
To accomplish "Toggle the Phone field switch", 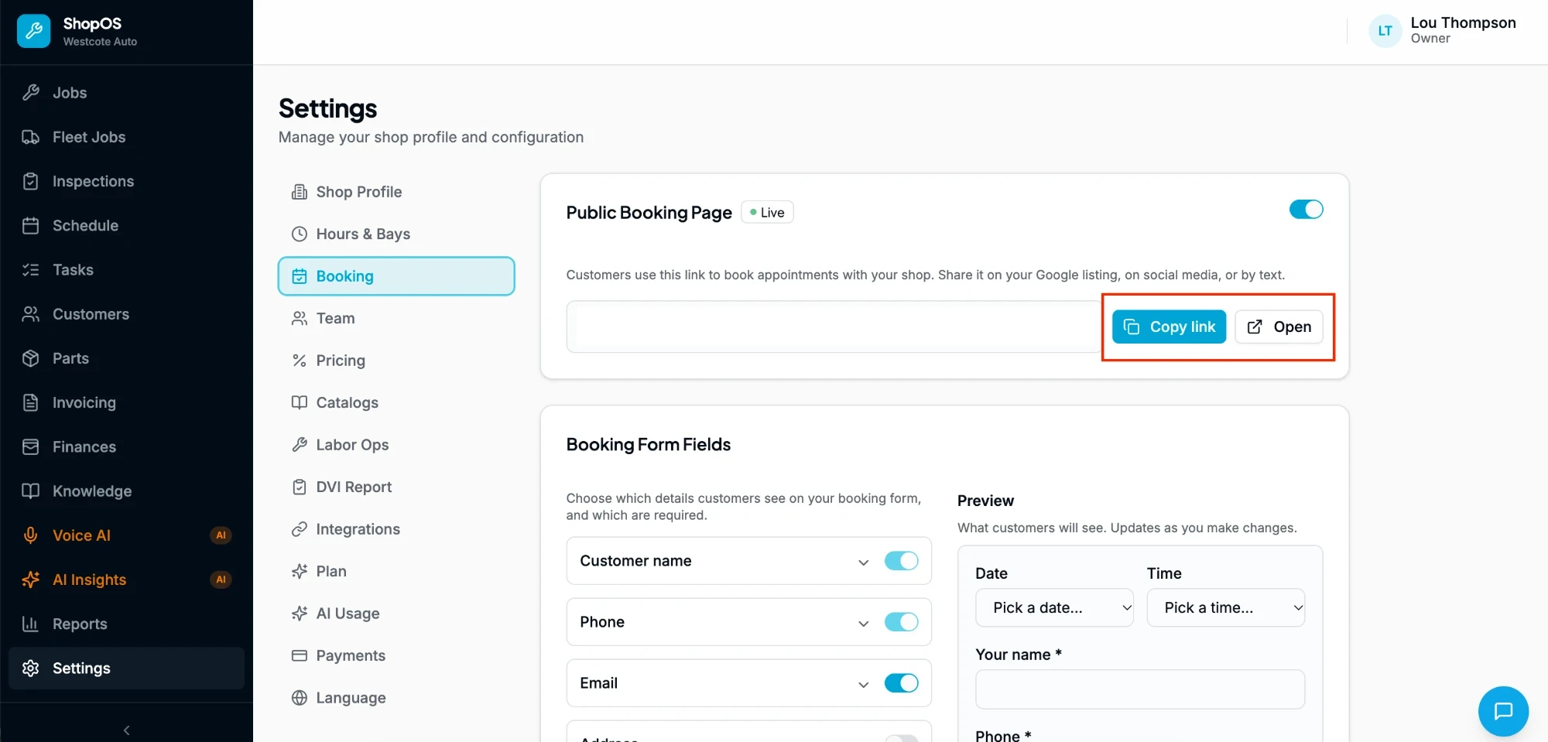I will [x=901, y=622].
